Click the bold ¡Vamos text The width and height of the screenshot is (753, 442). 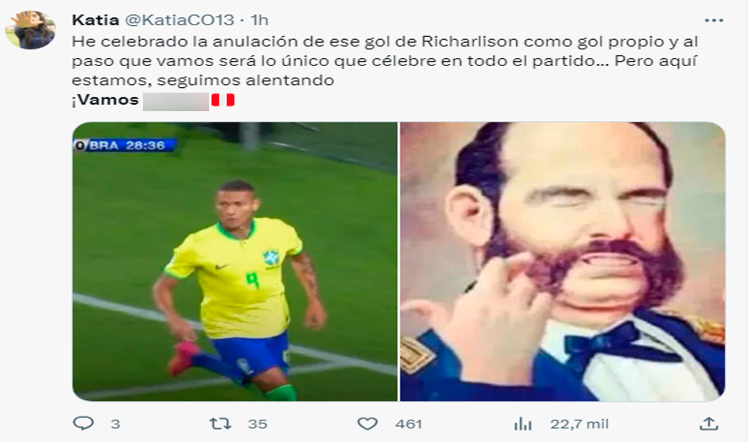click(x=105, y=100)
